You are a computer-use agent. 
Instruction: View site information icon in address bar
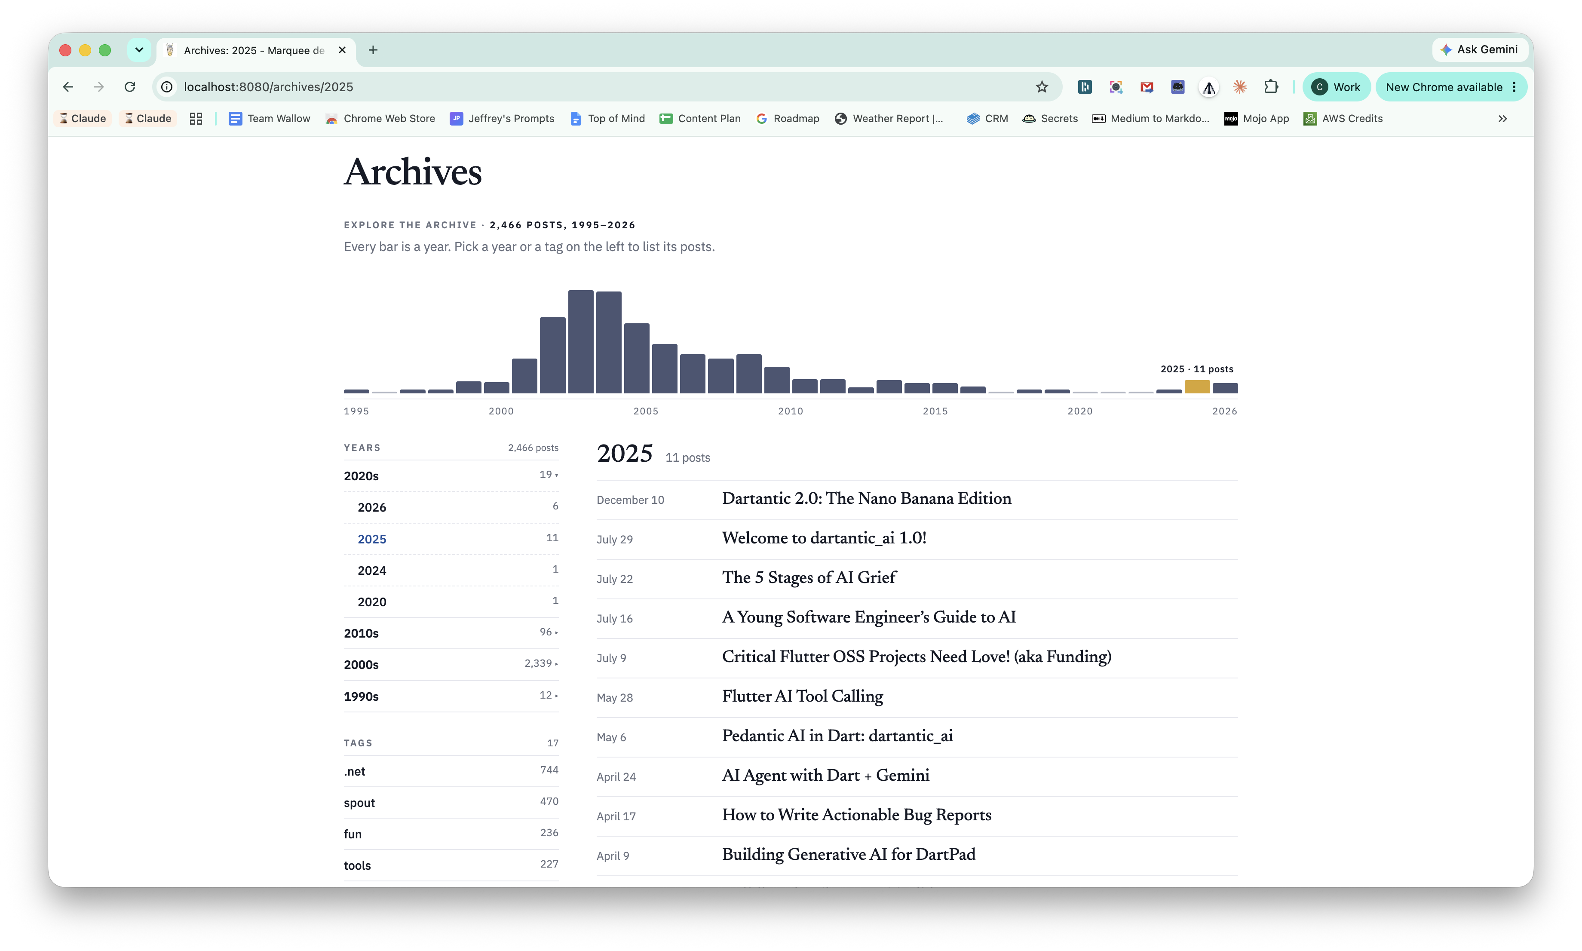click(x=167, y=86)
